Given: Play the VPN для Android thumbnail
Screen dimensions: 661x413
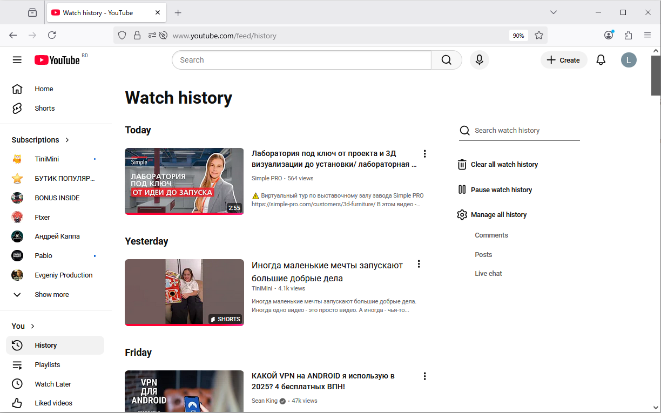Looking at the screenshot, I should [184, 391].
